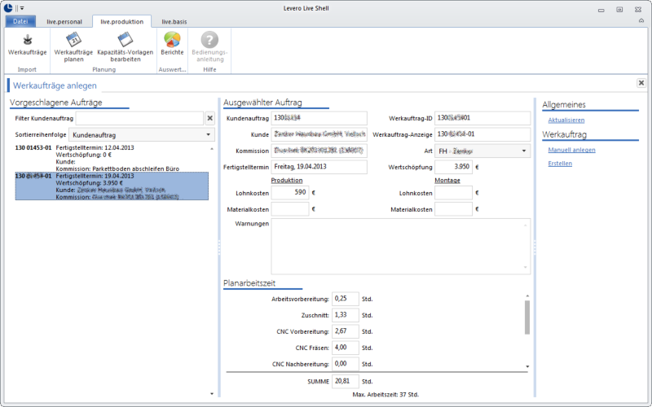Click the Levero app logo icon
Screen dimensions: 652x407
coord(8,7)
